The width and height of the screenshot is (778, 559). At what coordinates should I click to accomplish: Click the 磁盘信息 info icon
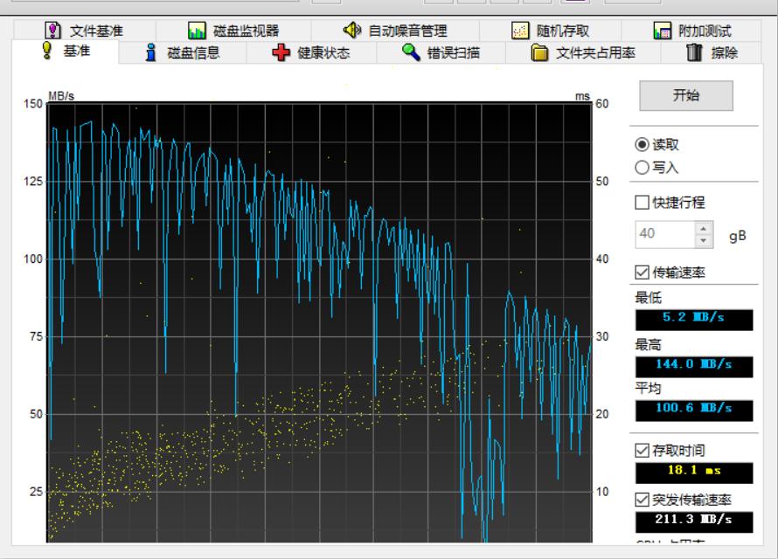click(x=150, y=53)
